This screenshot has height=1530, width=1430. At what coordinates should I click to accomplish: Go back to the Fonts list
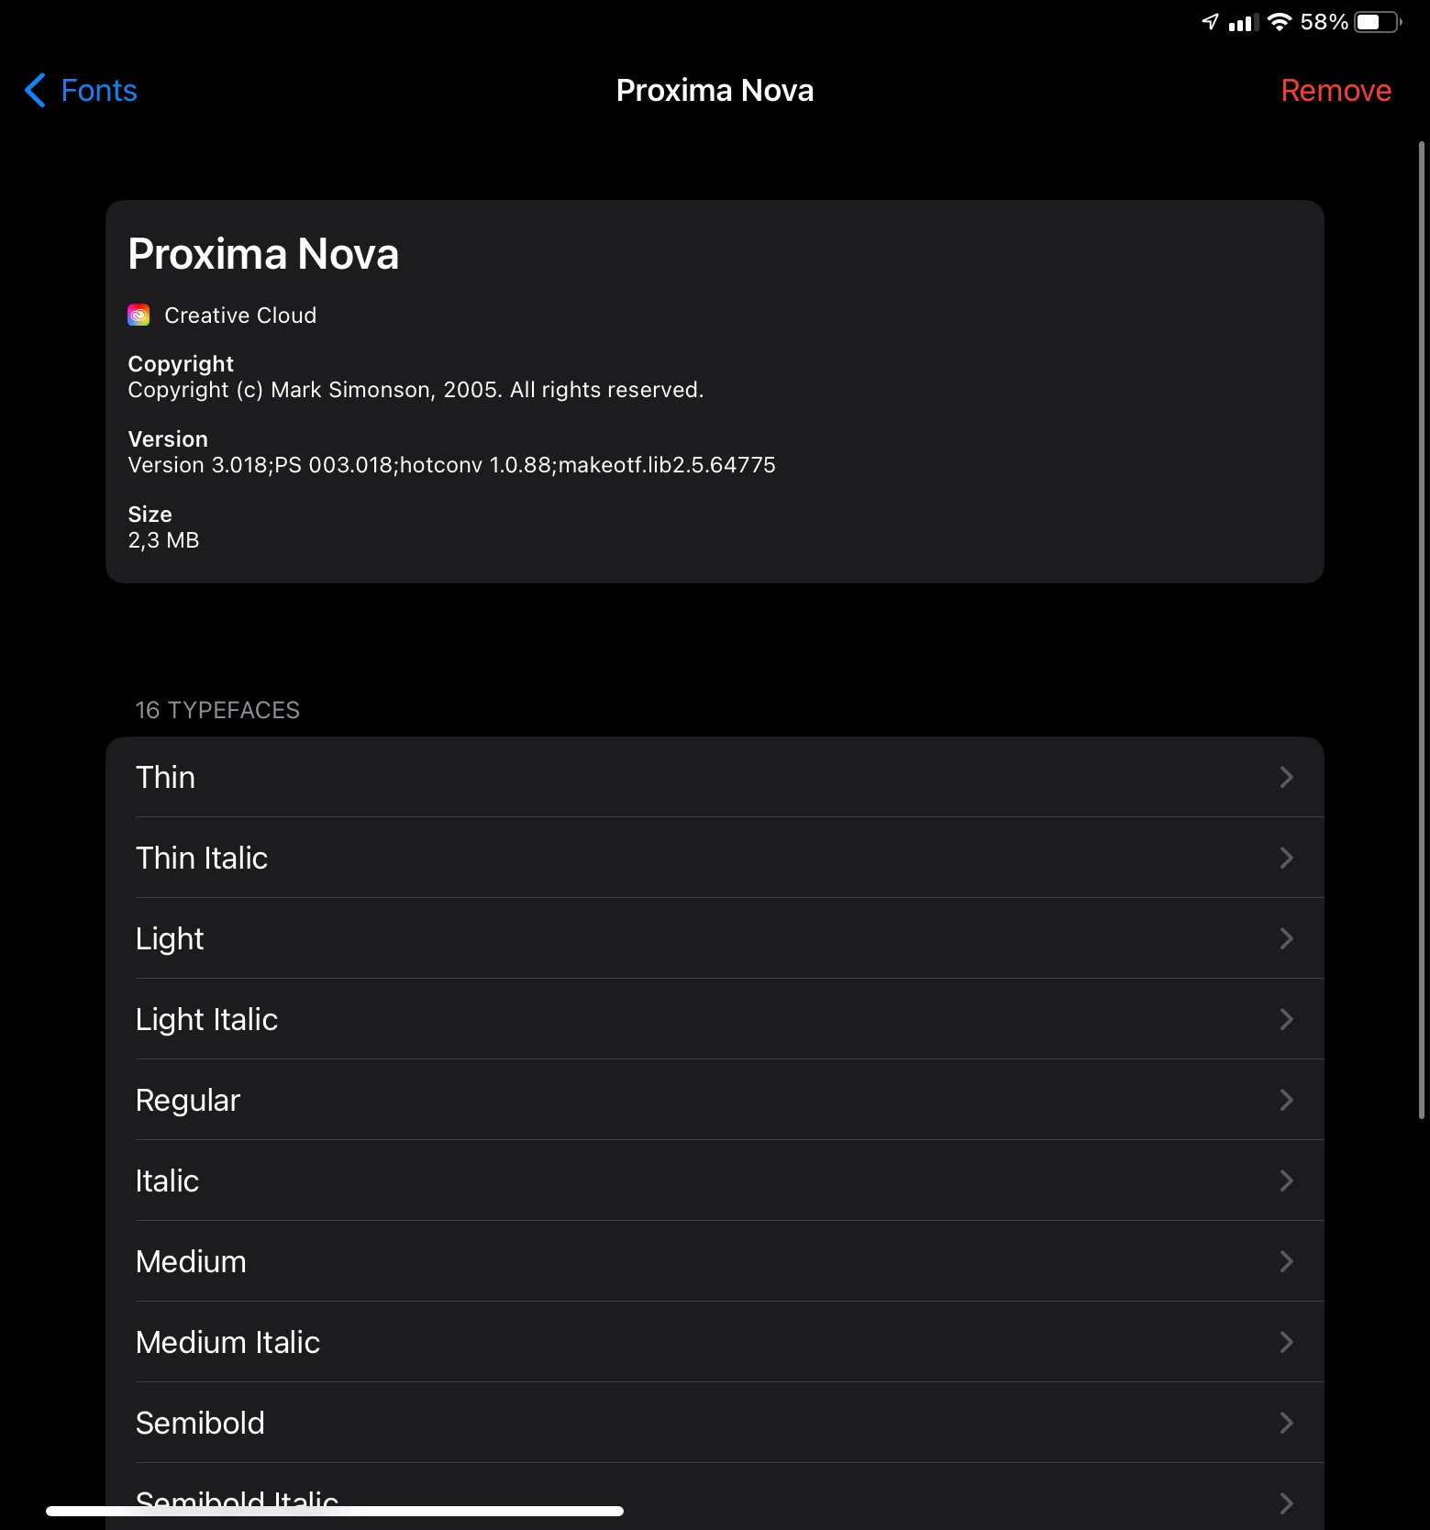[x=81, y=91]
